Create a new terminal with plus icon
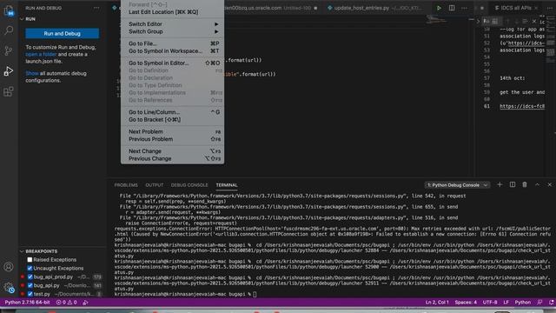The width and height of the screenshot is (556, 313). coord(500,184)
